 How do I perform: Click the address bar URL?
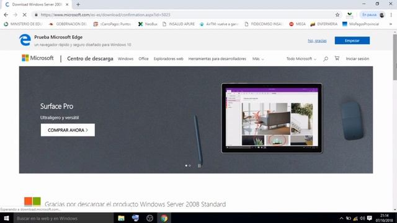[105, 15]
